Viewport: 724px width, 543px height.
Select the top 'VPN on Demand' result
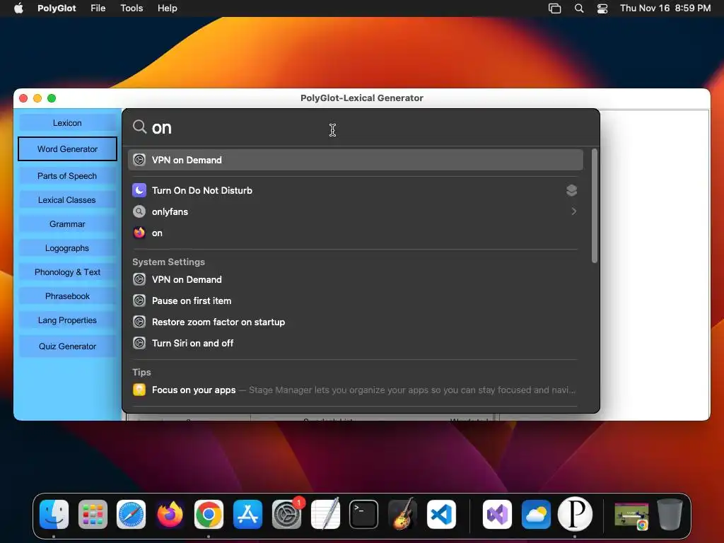coord(355,160)
